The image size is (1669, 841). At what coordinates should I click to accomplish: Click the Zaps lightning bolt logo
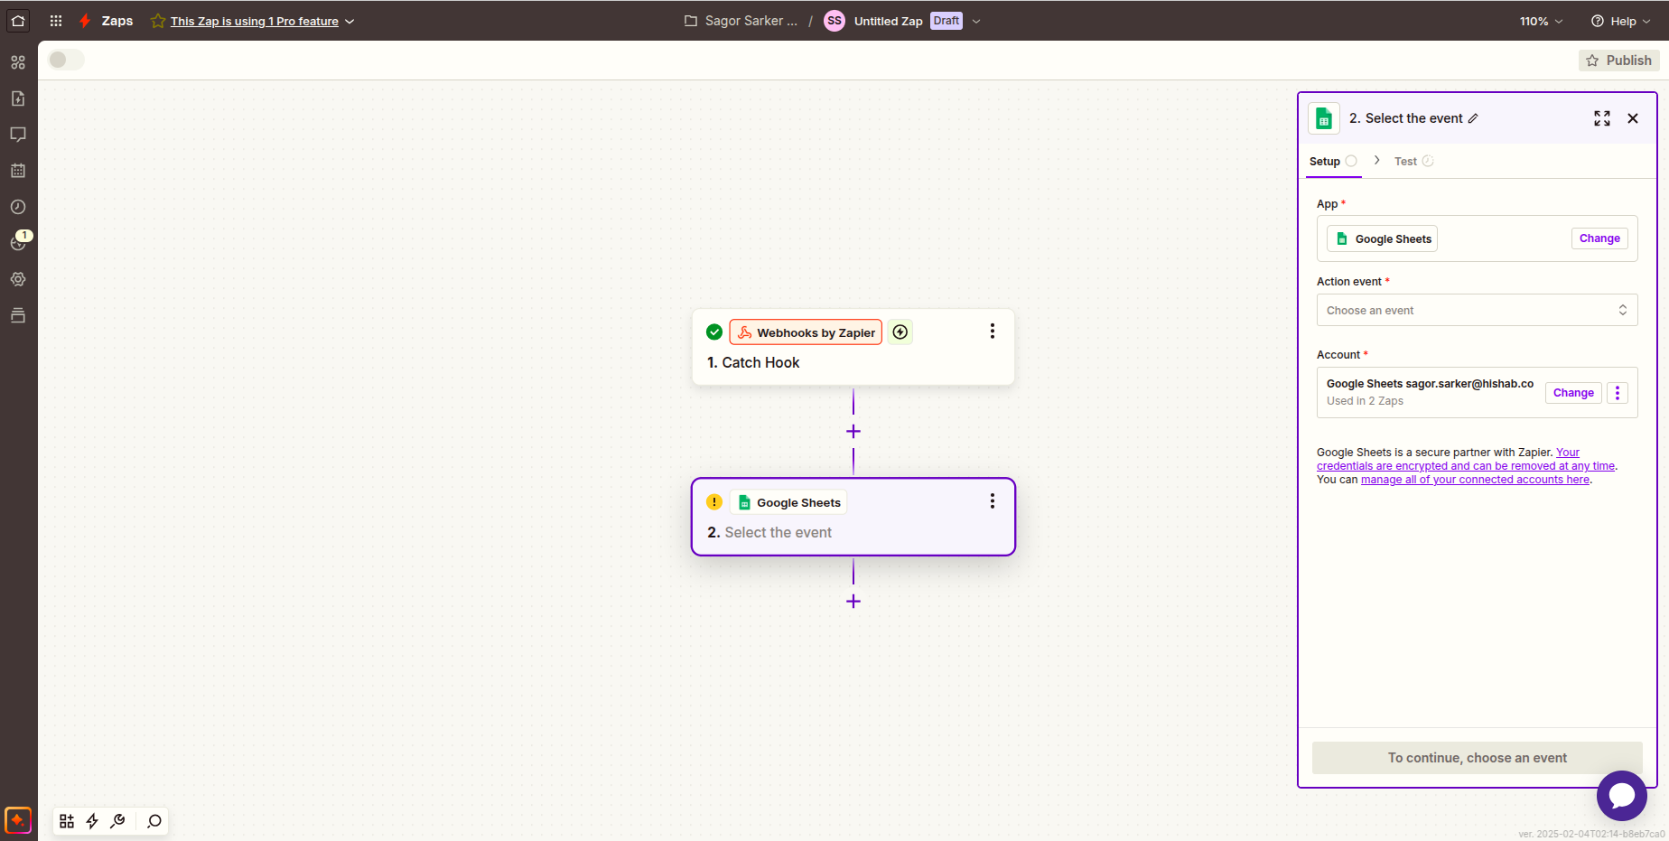85,21
